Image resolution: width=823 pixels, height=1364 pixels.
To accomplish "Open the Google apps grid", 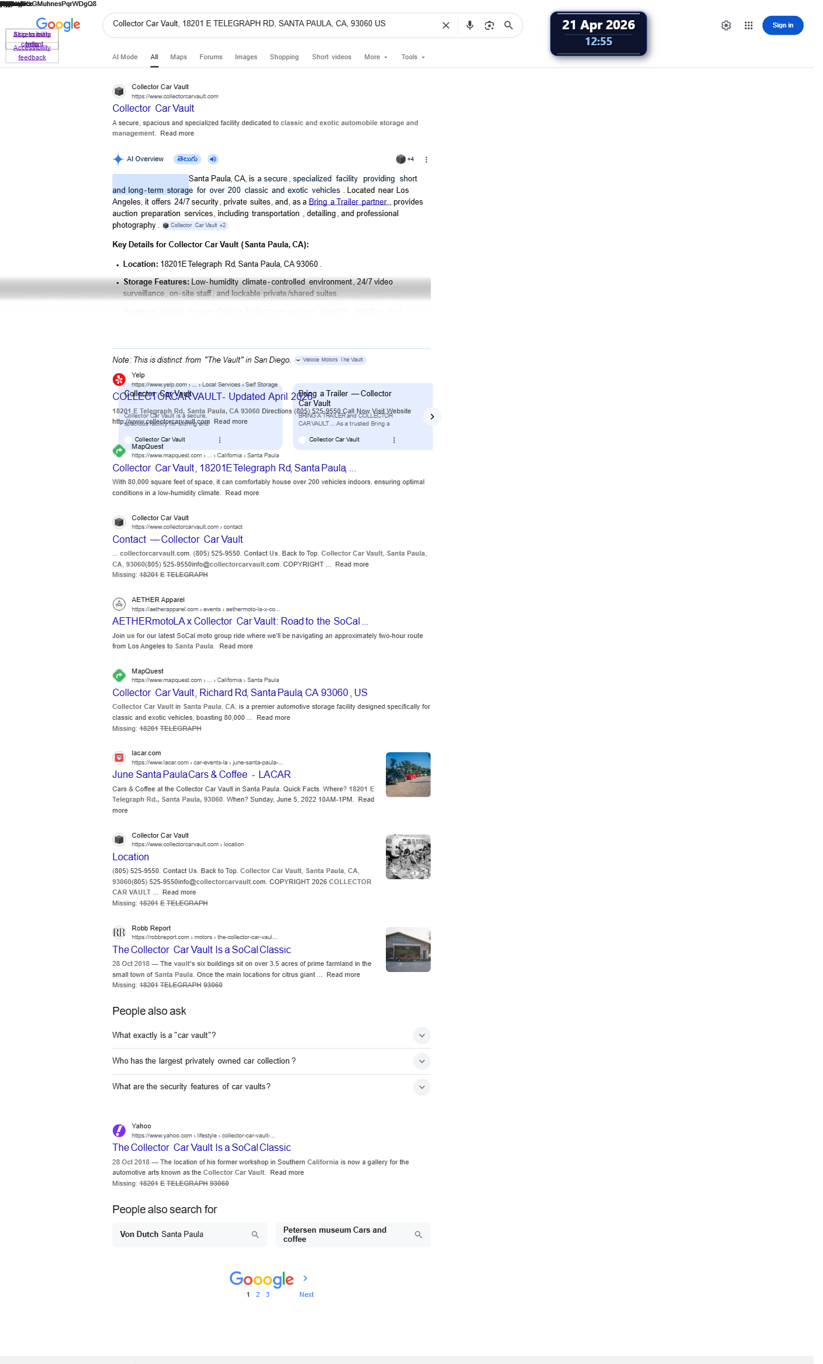I will click(x=749, y=26).
